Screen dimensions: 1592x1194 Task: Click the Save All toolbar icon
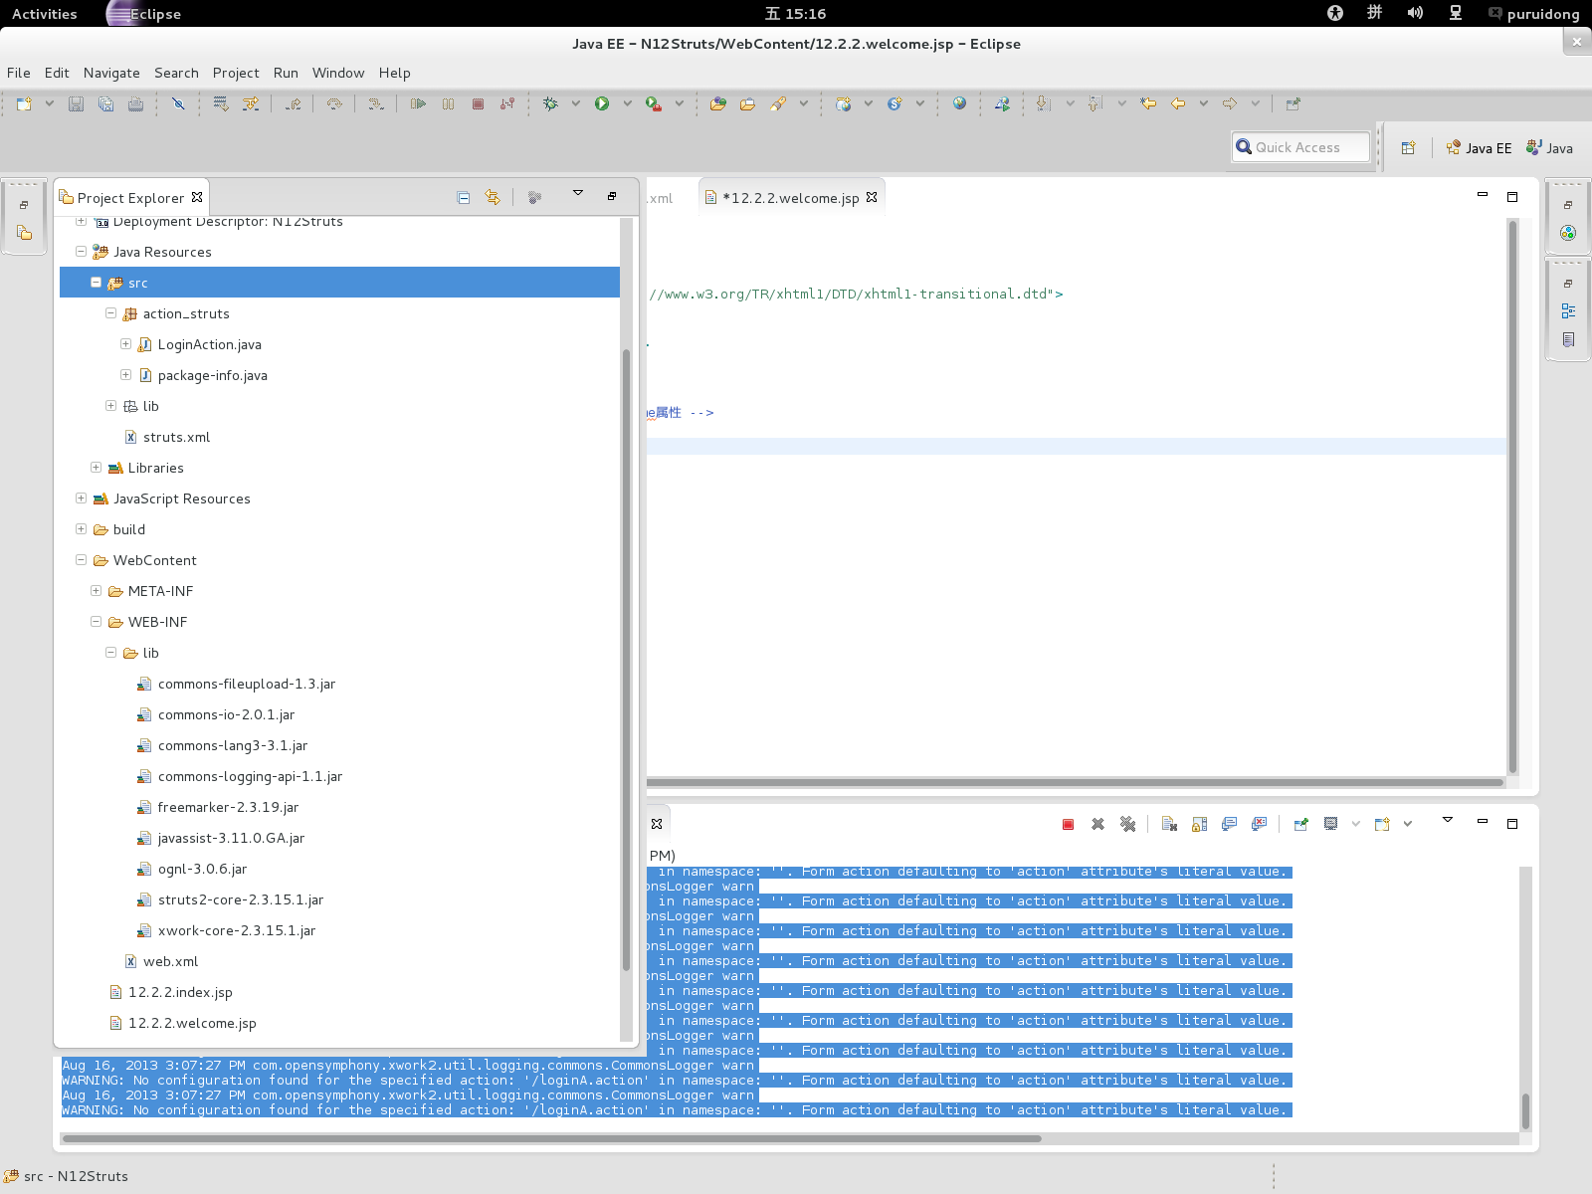click(x=105, y=103)
